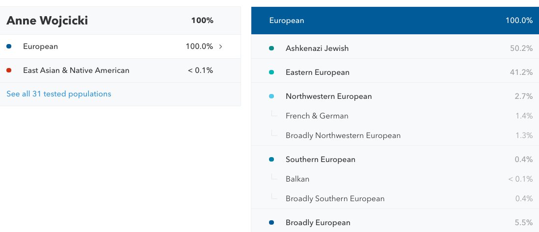Click the blue European 100.0% header bar

pyautogui.click(x=395, y=21)
